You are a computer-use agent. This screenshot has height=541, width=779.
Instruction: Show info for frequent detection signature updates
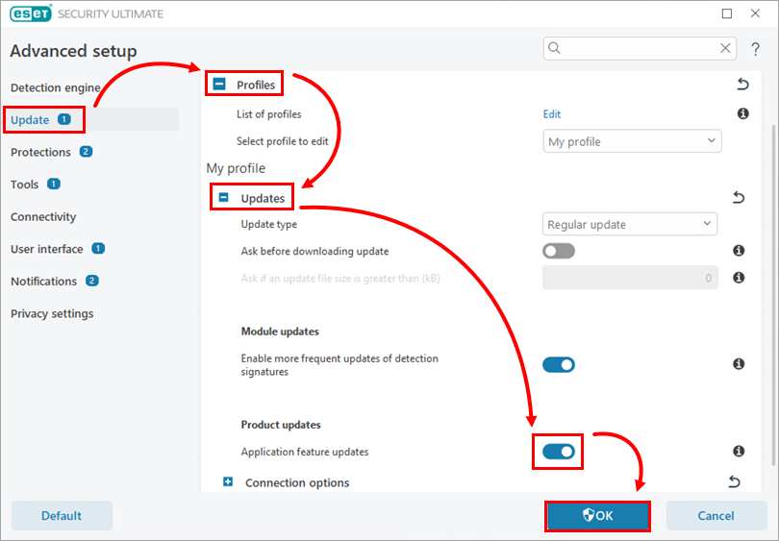(x=739, y=364)
